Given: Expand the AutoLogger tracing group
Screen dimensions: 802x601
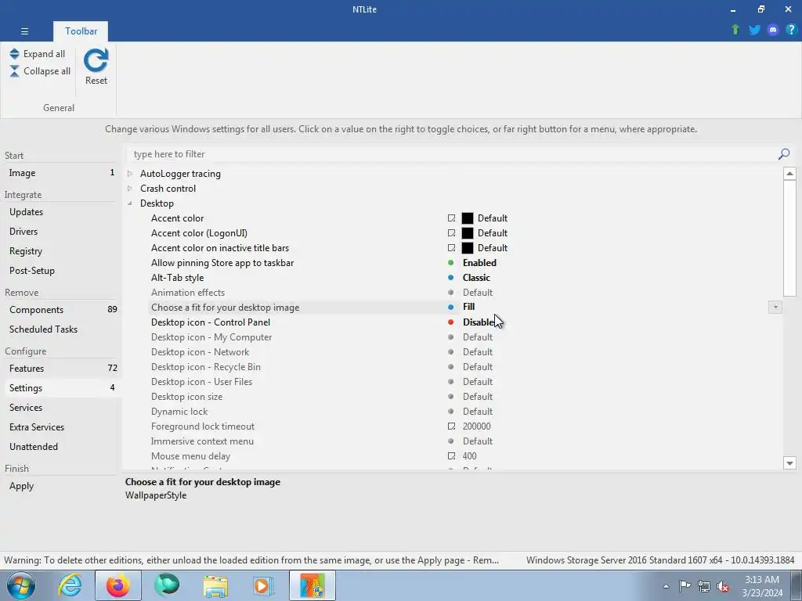Looking at the screenshot, I should [x=130, y=174].
